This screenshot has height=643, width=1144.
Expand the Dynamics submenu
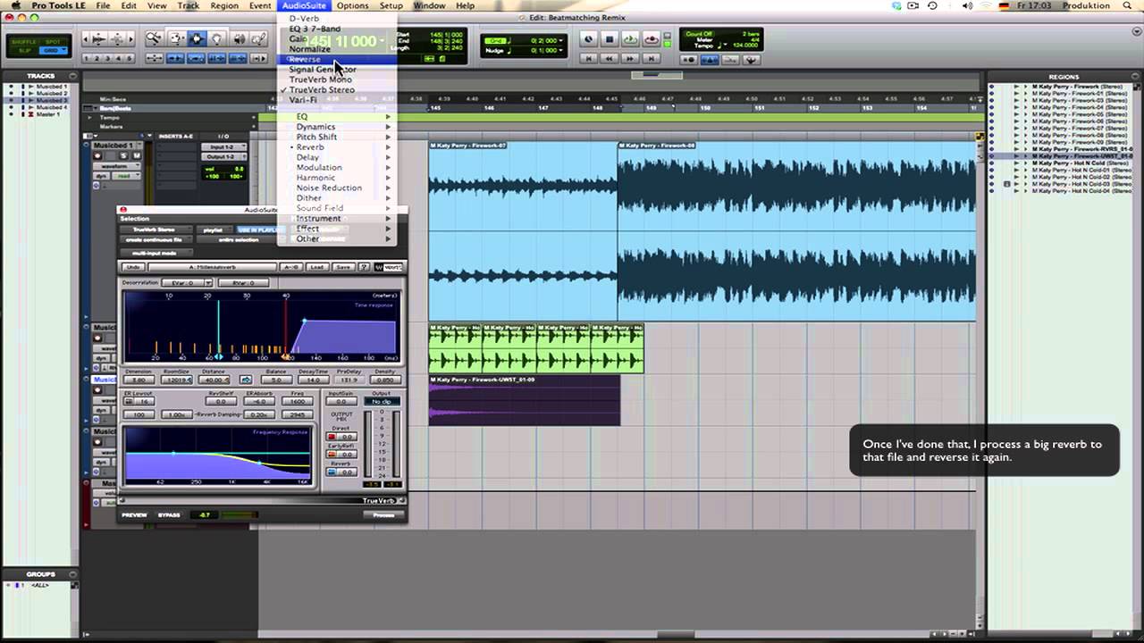(x=337, y=127)
